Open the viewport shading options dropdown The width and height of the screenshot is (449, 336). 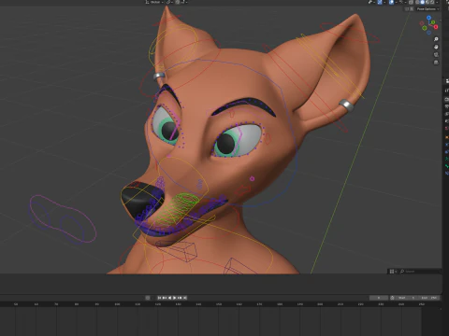437,2
